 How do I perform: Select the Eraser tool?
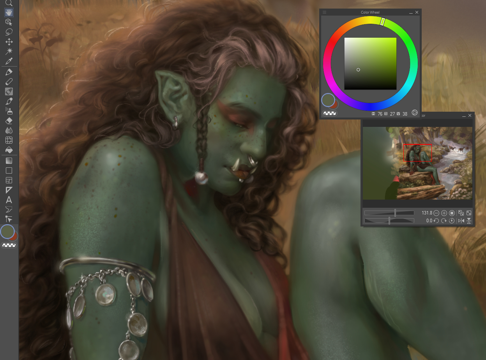9,121
